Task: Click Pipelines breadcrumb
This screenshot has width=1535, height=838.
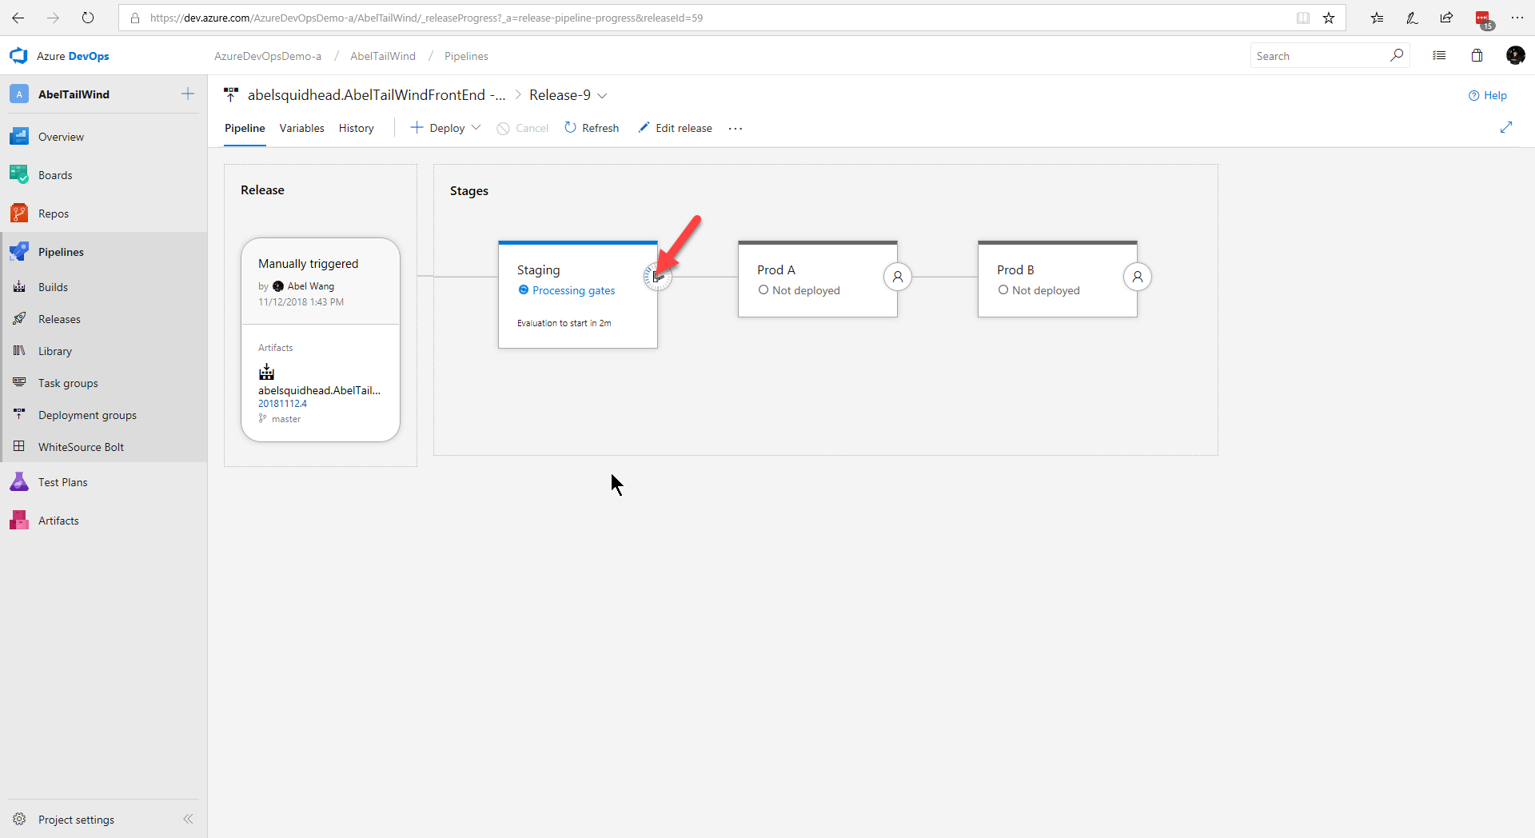Action: coord(466,56)
